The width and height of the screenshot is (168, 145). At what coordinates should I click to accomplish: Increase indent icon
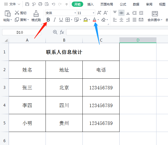pyautogui.click(x=141, y=13)
